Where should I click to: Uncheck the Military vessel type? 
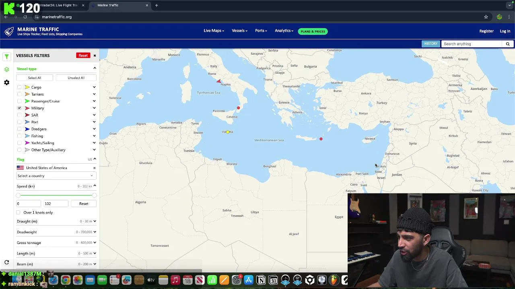[19, 108]
